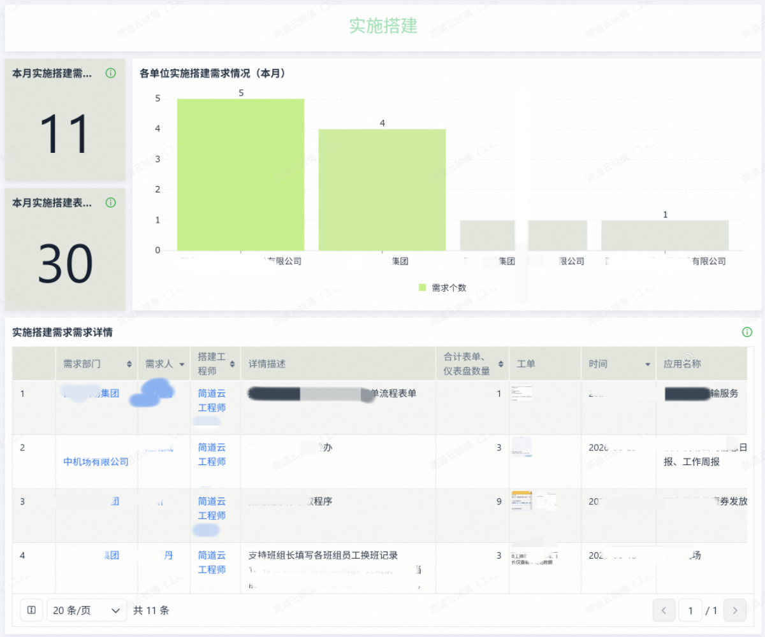Toggle column layout icon beside page size
This screenshot has width=765, height=637.
(x=31, y=610)
